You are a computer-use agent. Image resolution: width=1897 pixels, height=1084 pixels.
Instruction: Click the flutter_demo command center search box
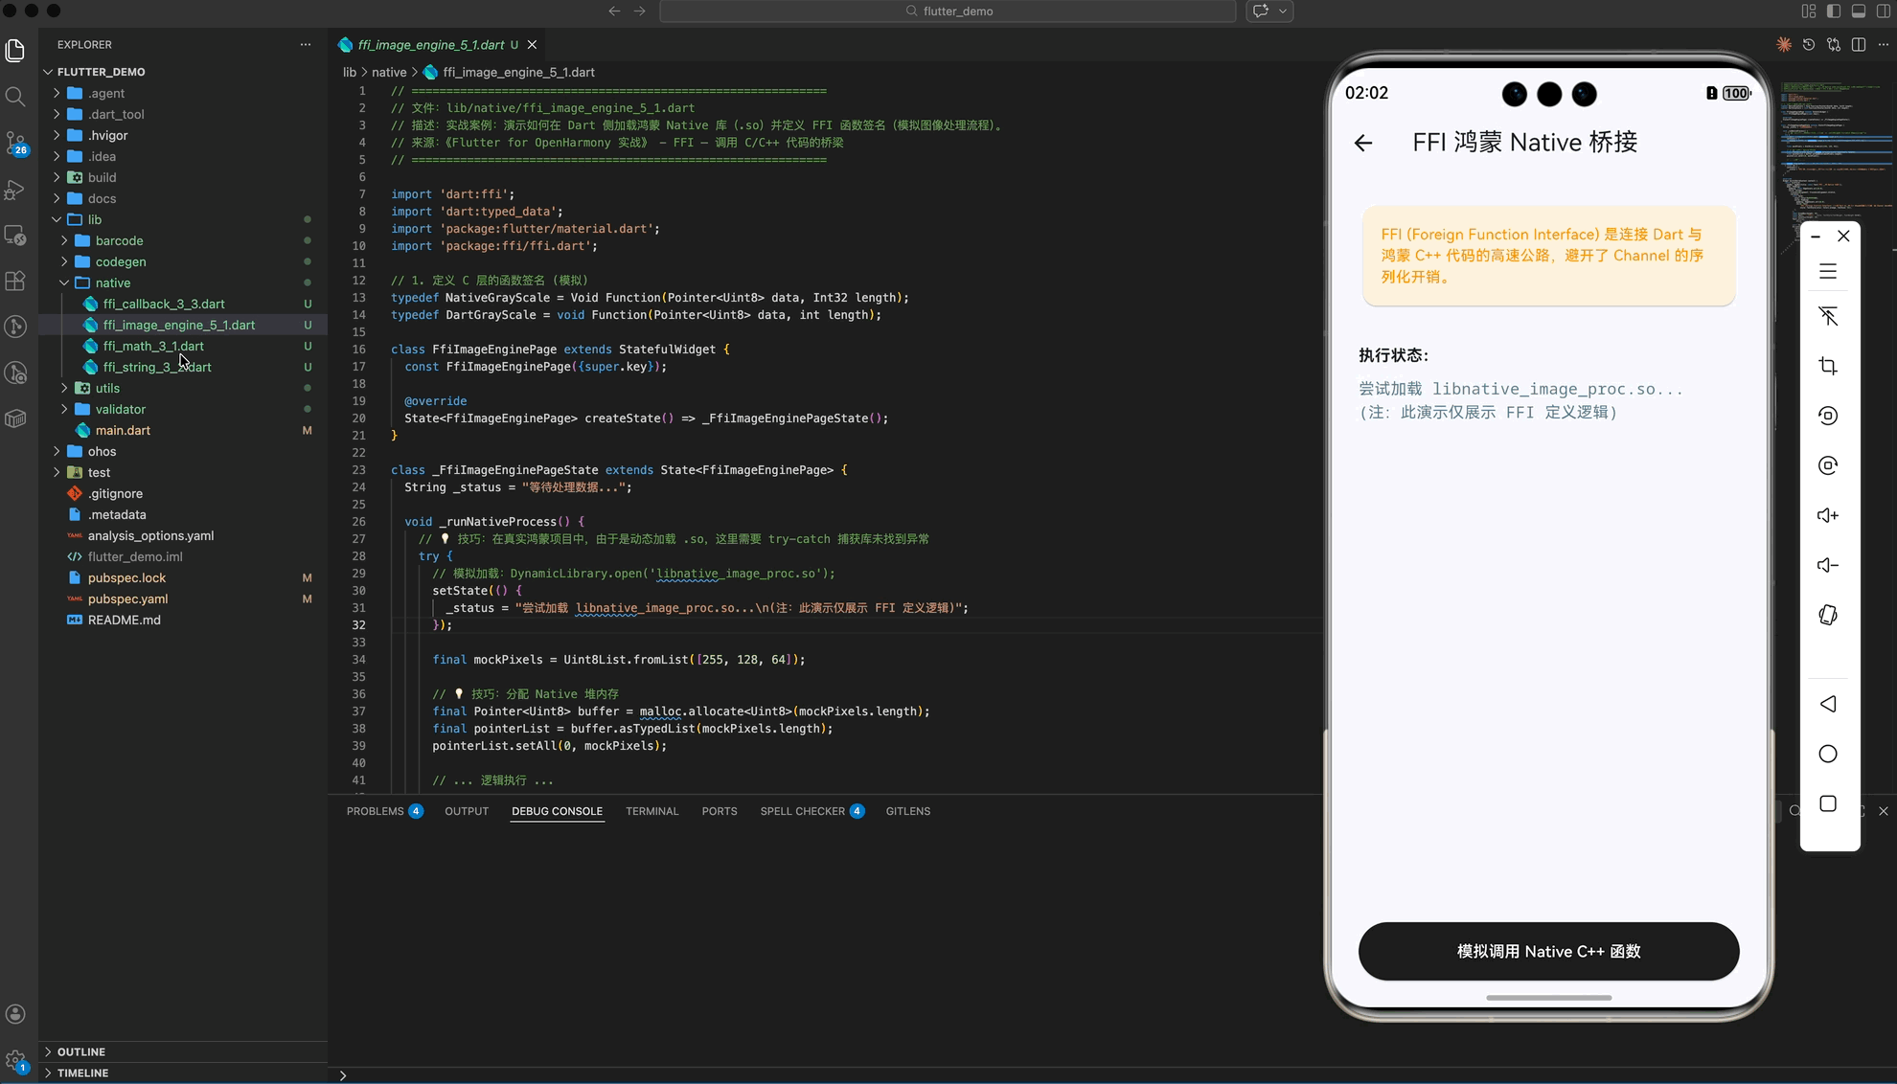(x=948, y=11)
